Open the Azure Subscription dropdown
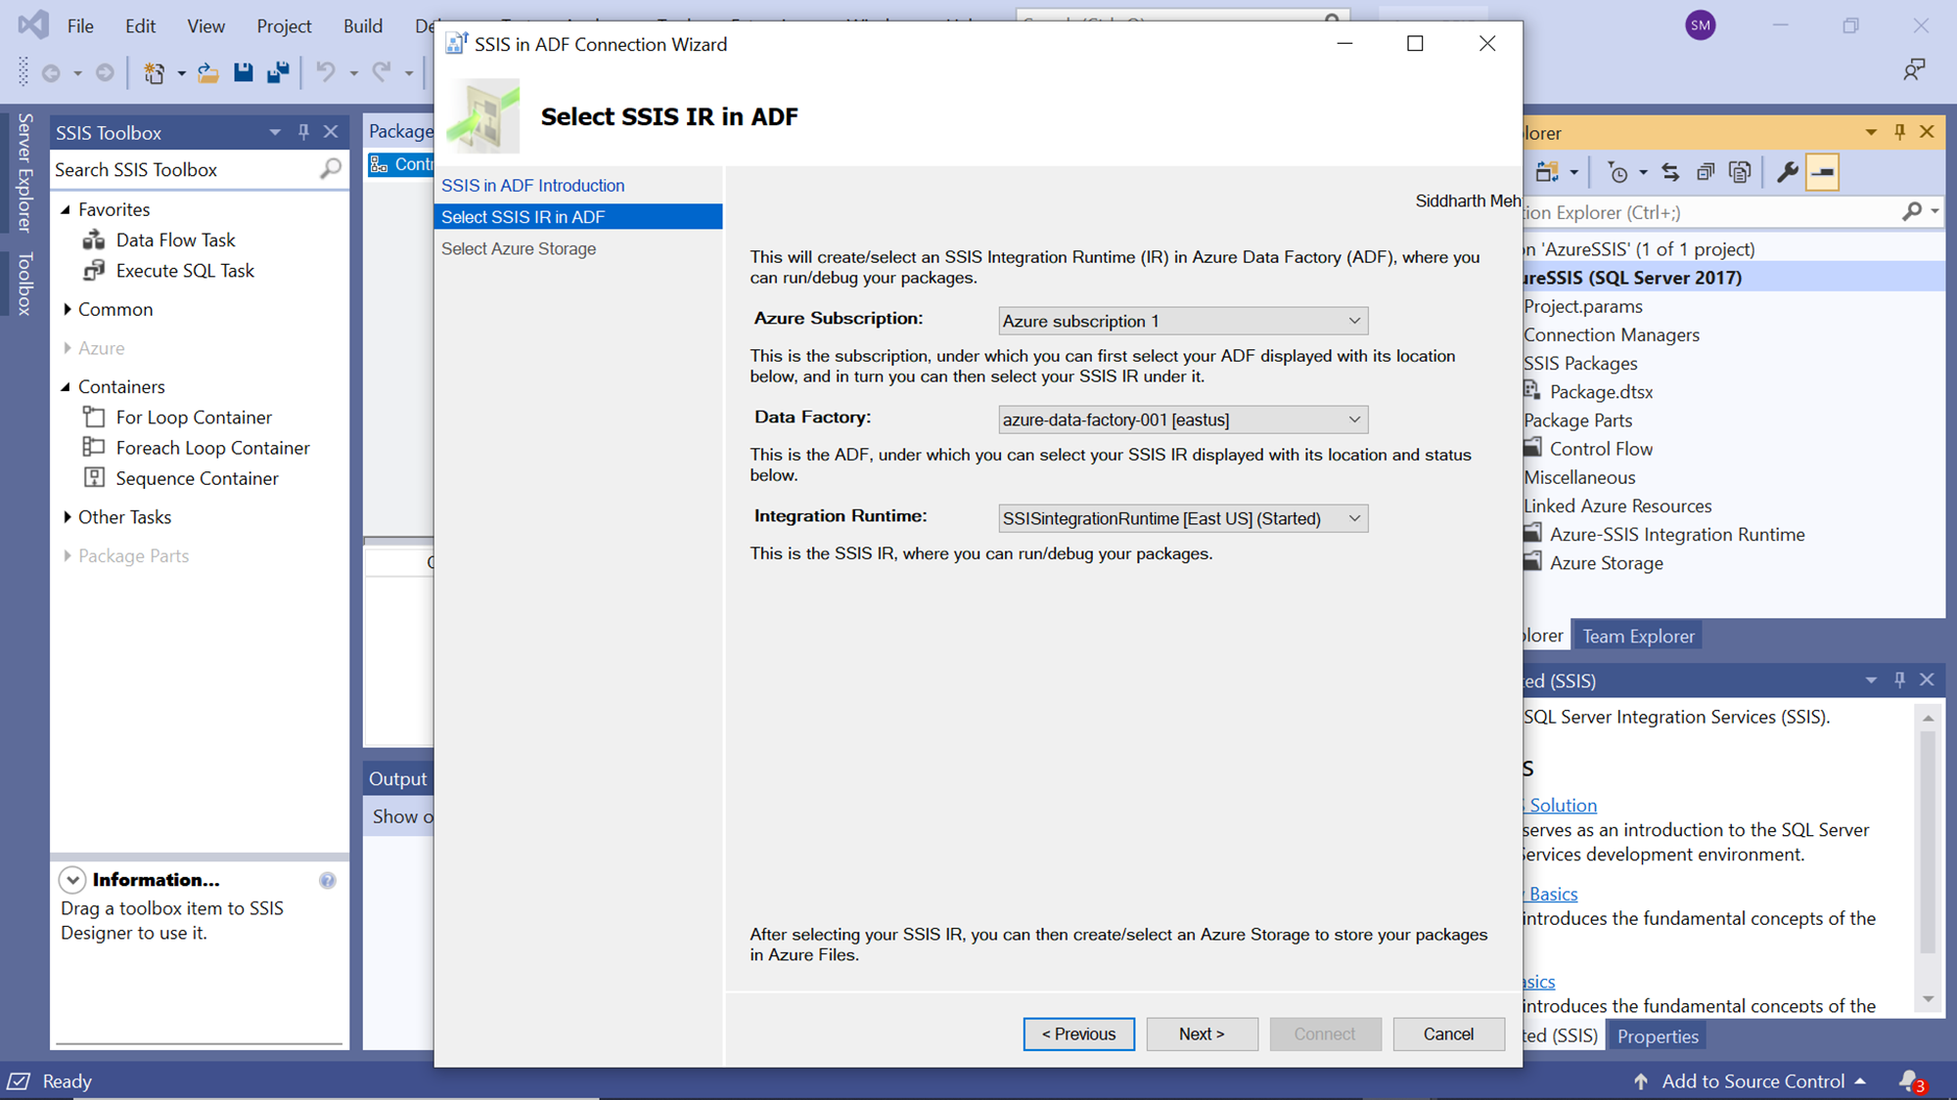 click(1354, 321)
